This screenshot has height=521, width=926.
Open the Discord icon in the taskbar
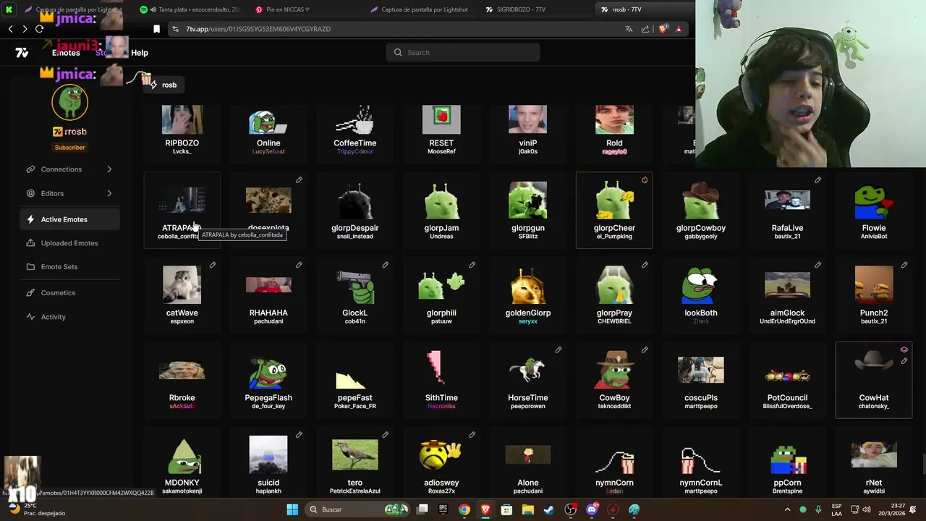coord(592,509)
